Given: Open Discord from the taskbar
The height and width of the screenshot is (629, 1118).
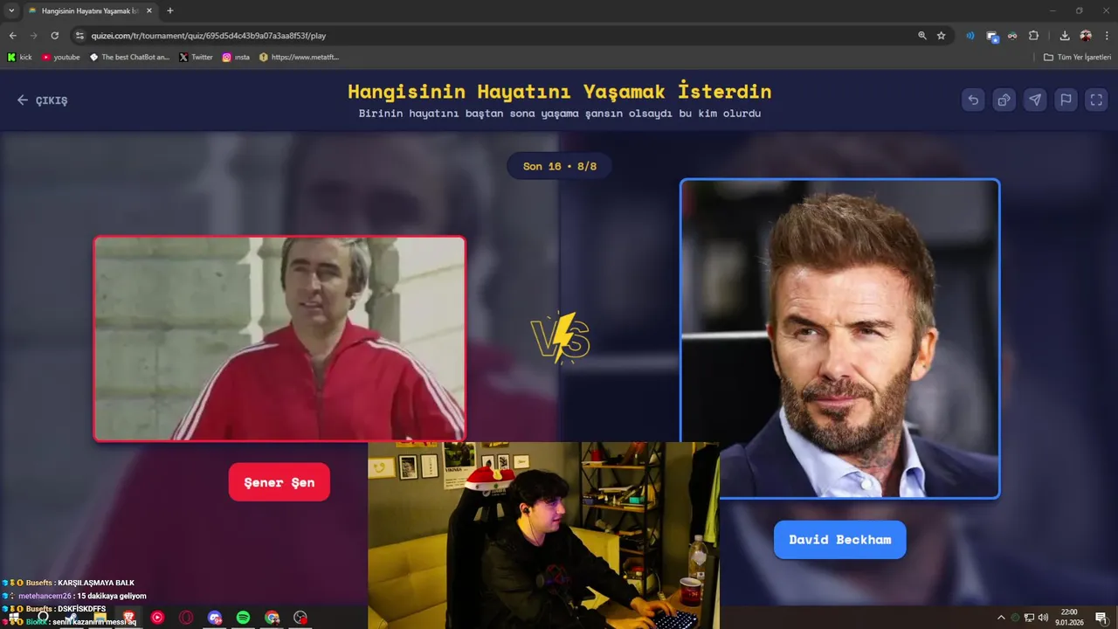Looking at the screenshot, I should click(215, 618).
